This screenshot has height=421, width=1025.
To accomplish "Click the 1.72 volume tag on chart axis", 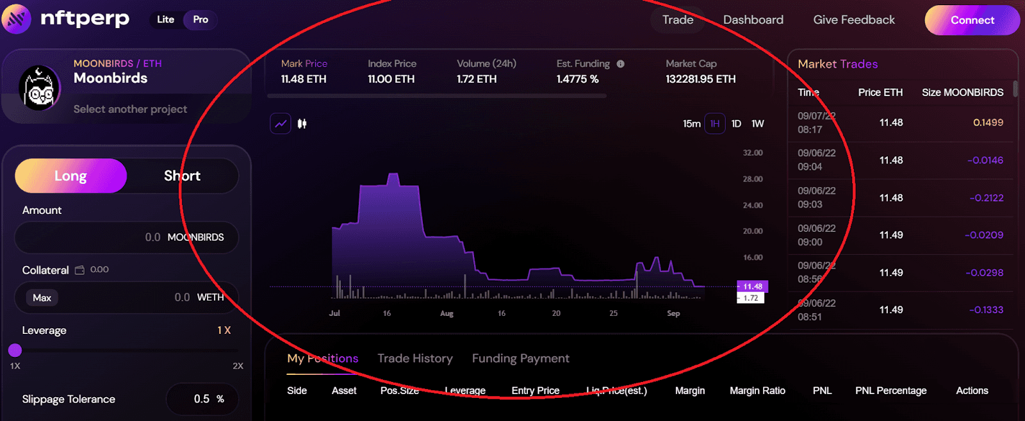I will pos(751,298).
